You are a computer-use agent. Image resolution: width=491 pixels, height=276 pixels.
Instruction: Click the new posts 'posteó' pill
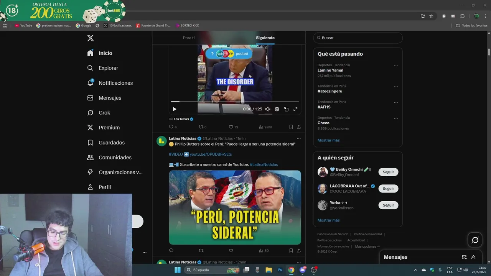[229, 54]
